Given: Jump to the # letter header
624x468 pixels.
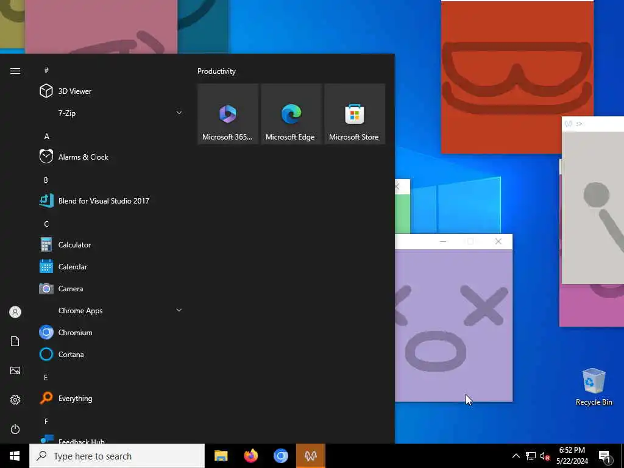Looking at the screenshot, I should [46, 70].
